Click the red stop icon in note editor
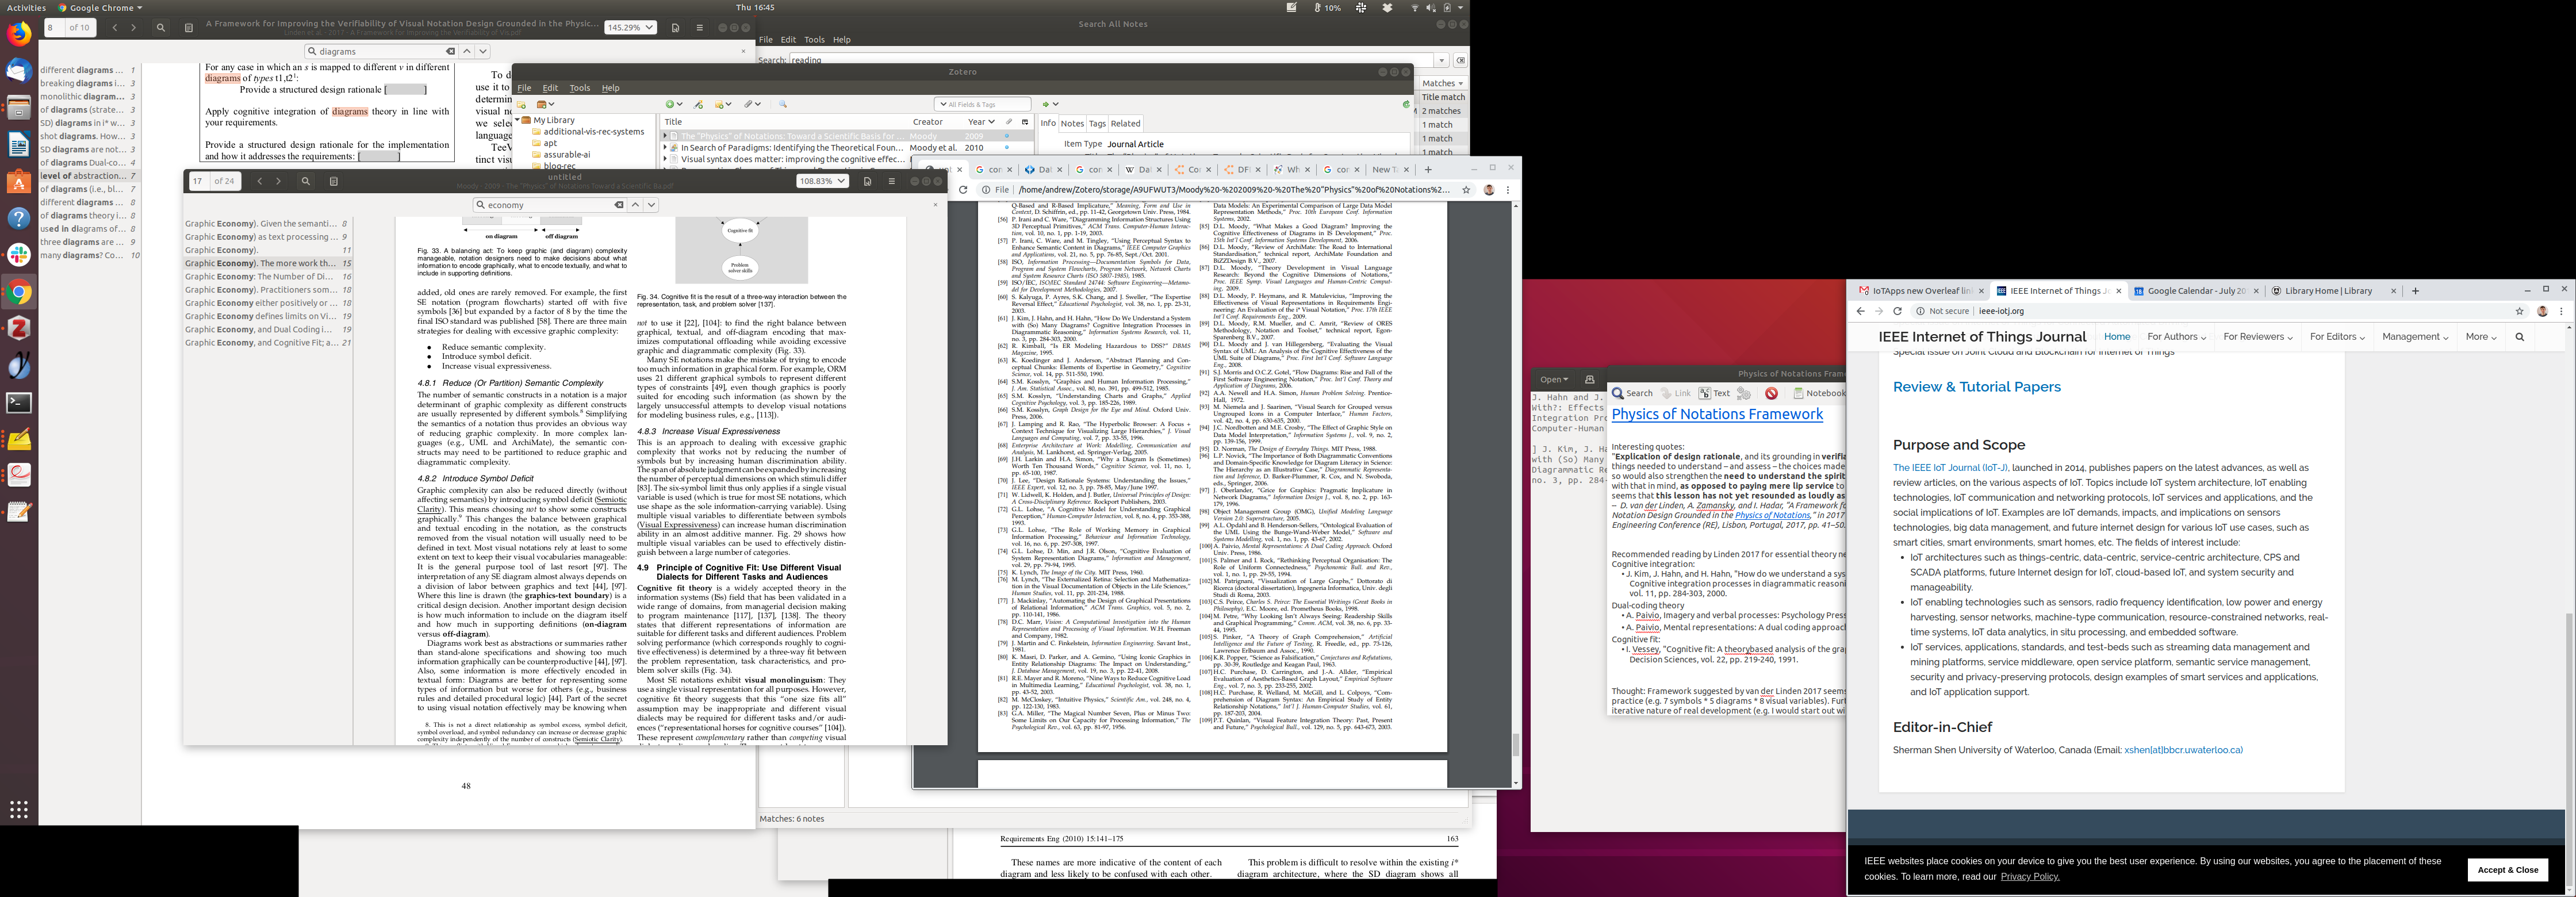2576x897 pixels. tap(1771, 393)
